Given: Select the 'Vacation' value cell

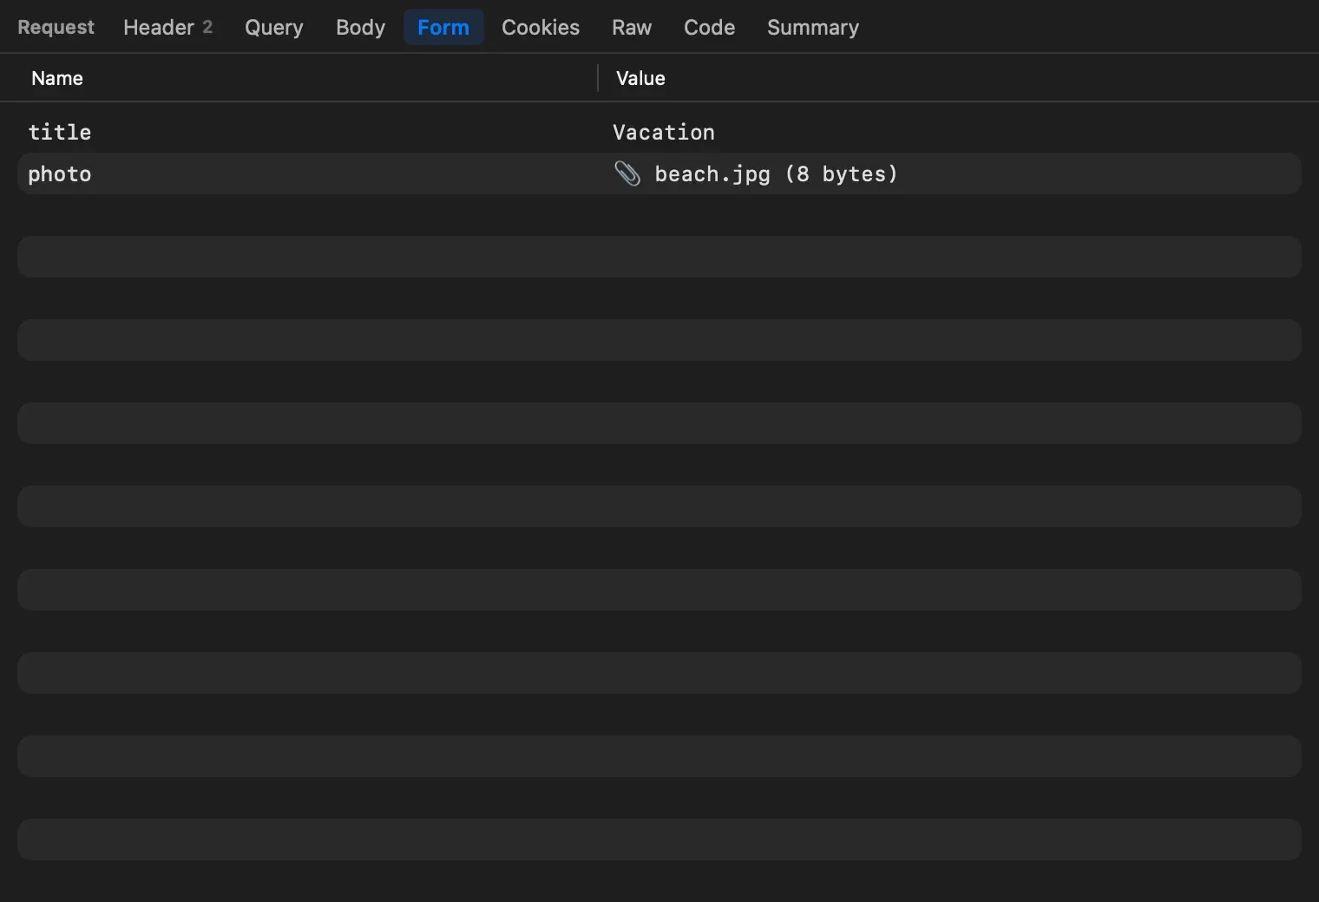Looking at the screenshot, I should point(664,132).
